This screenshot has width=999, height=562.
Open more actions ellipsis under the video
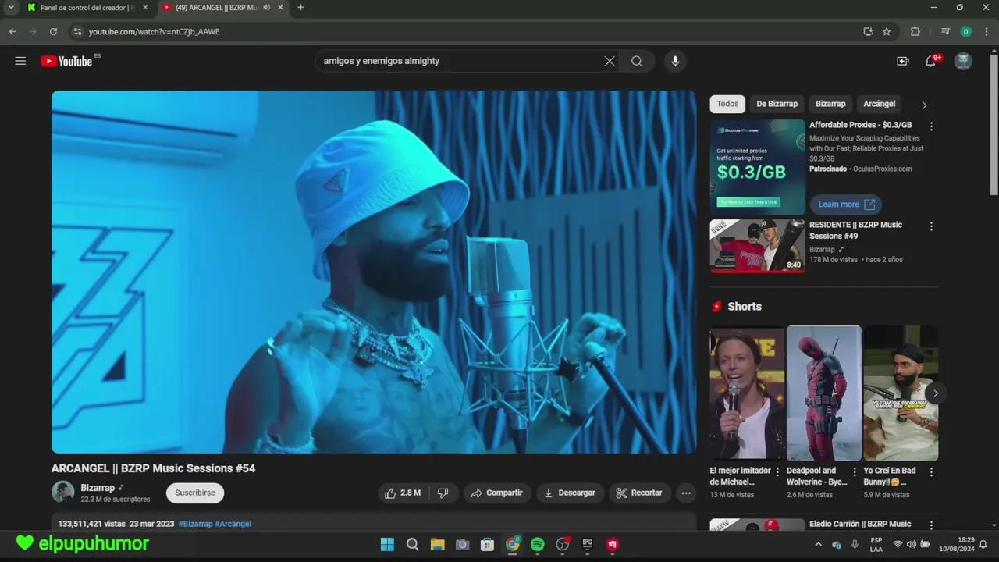(x=686, y=493)
